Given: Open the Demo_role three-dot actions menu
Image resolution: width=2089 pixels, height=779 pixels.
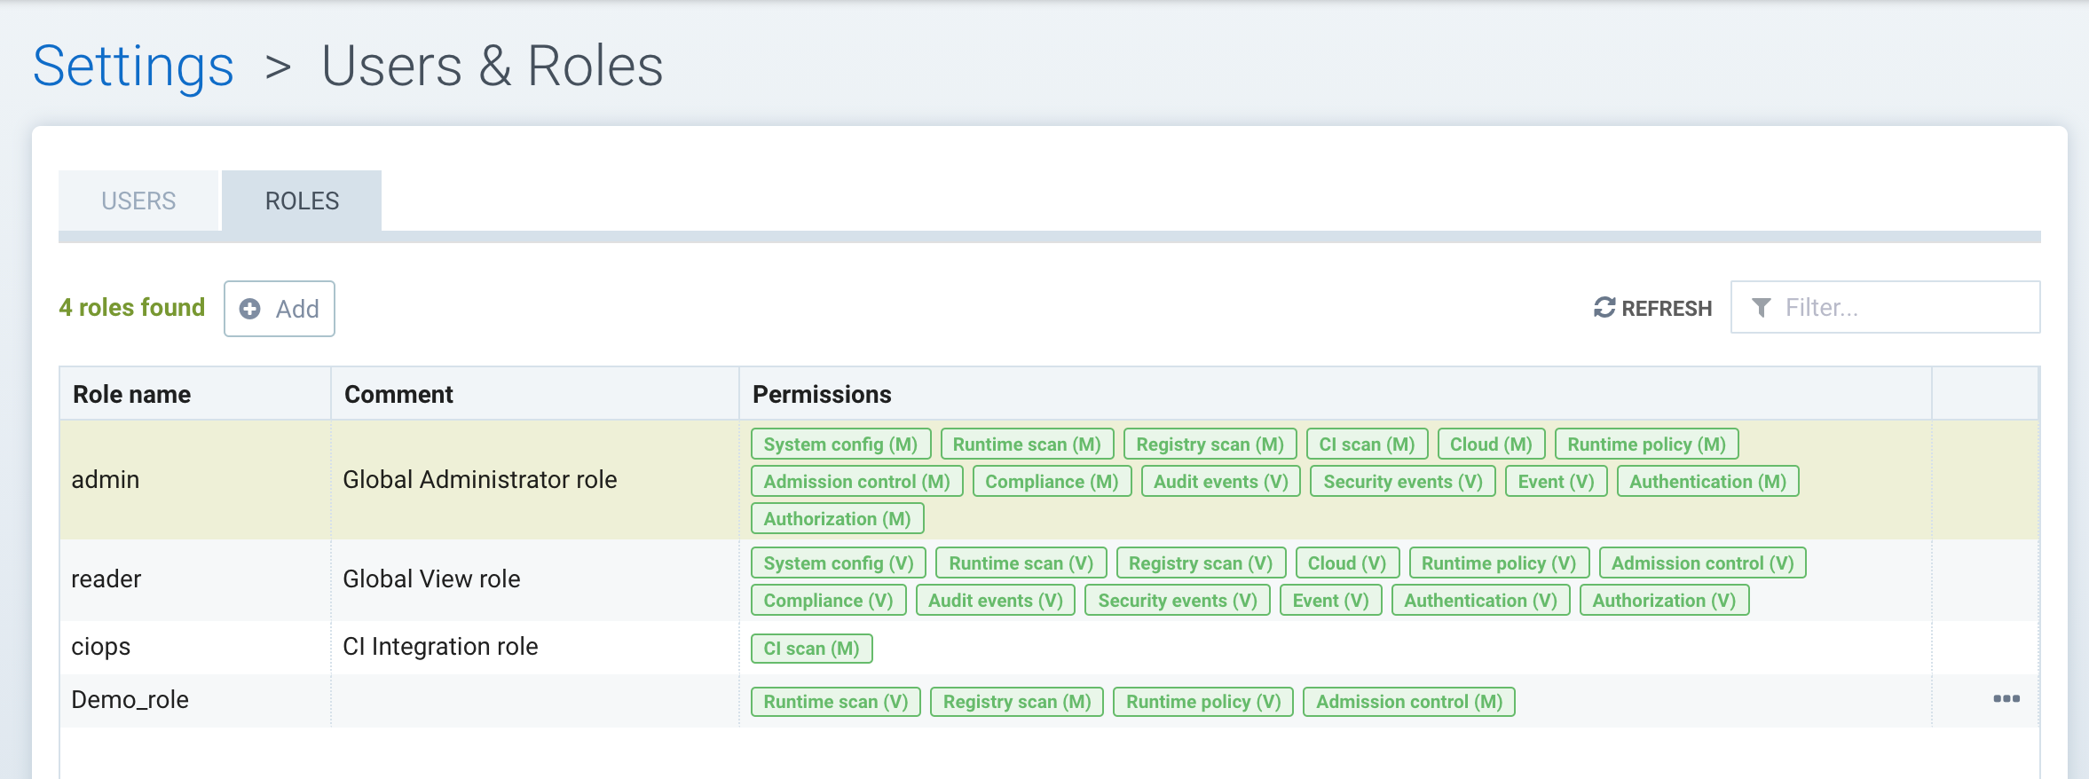Looking at the screenshot, I should (2006, 699).
